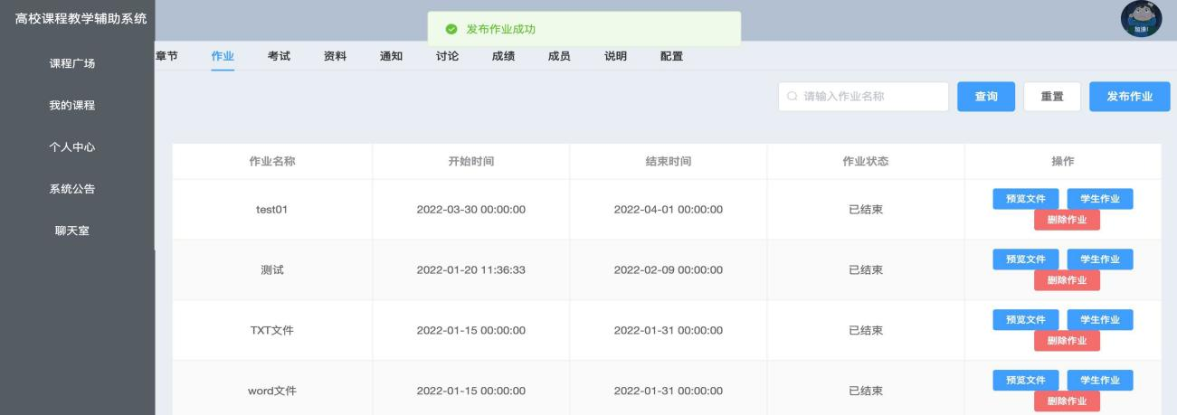Click the blue 发布作业 button
Image resolution: width=1177 pixels, height=415 pixels.
[x=1129, y=97]
